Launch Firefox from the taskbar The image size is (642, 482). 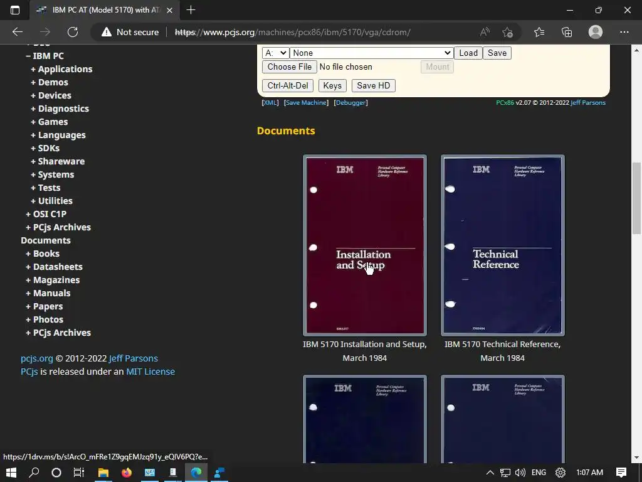[127, 473]
